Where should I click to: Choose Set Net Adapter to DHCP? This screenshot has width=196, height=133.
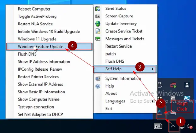click(x=50, y=114)
